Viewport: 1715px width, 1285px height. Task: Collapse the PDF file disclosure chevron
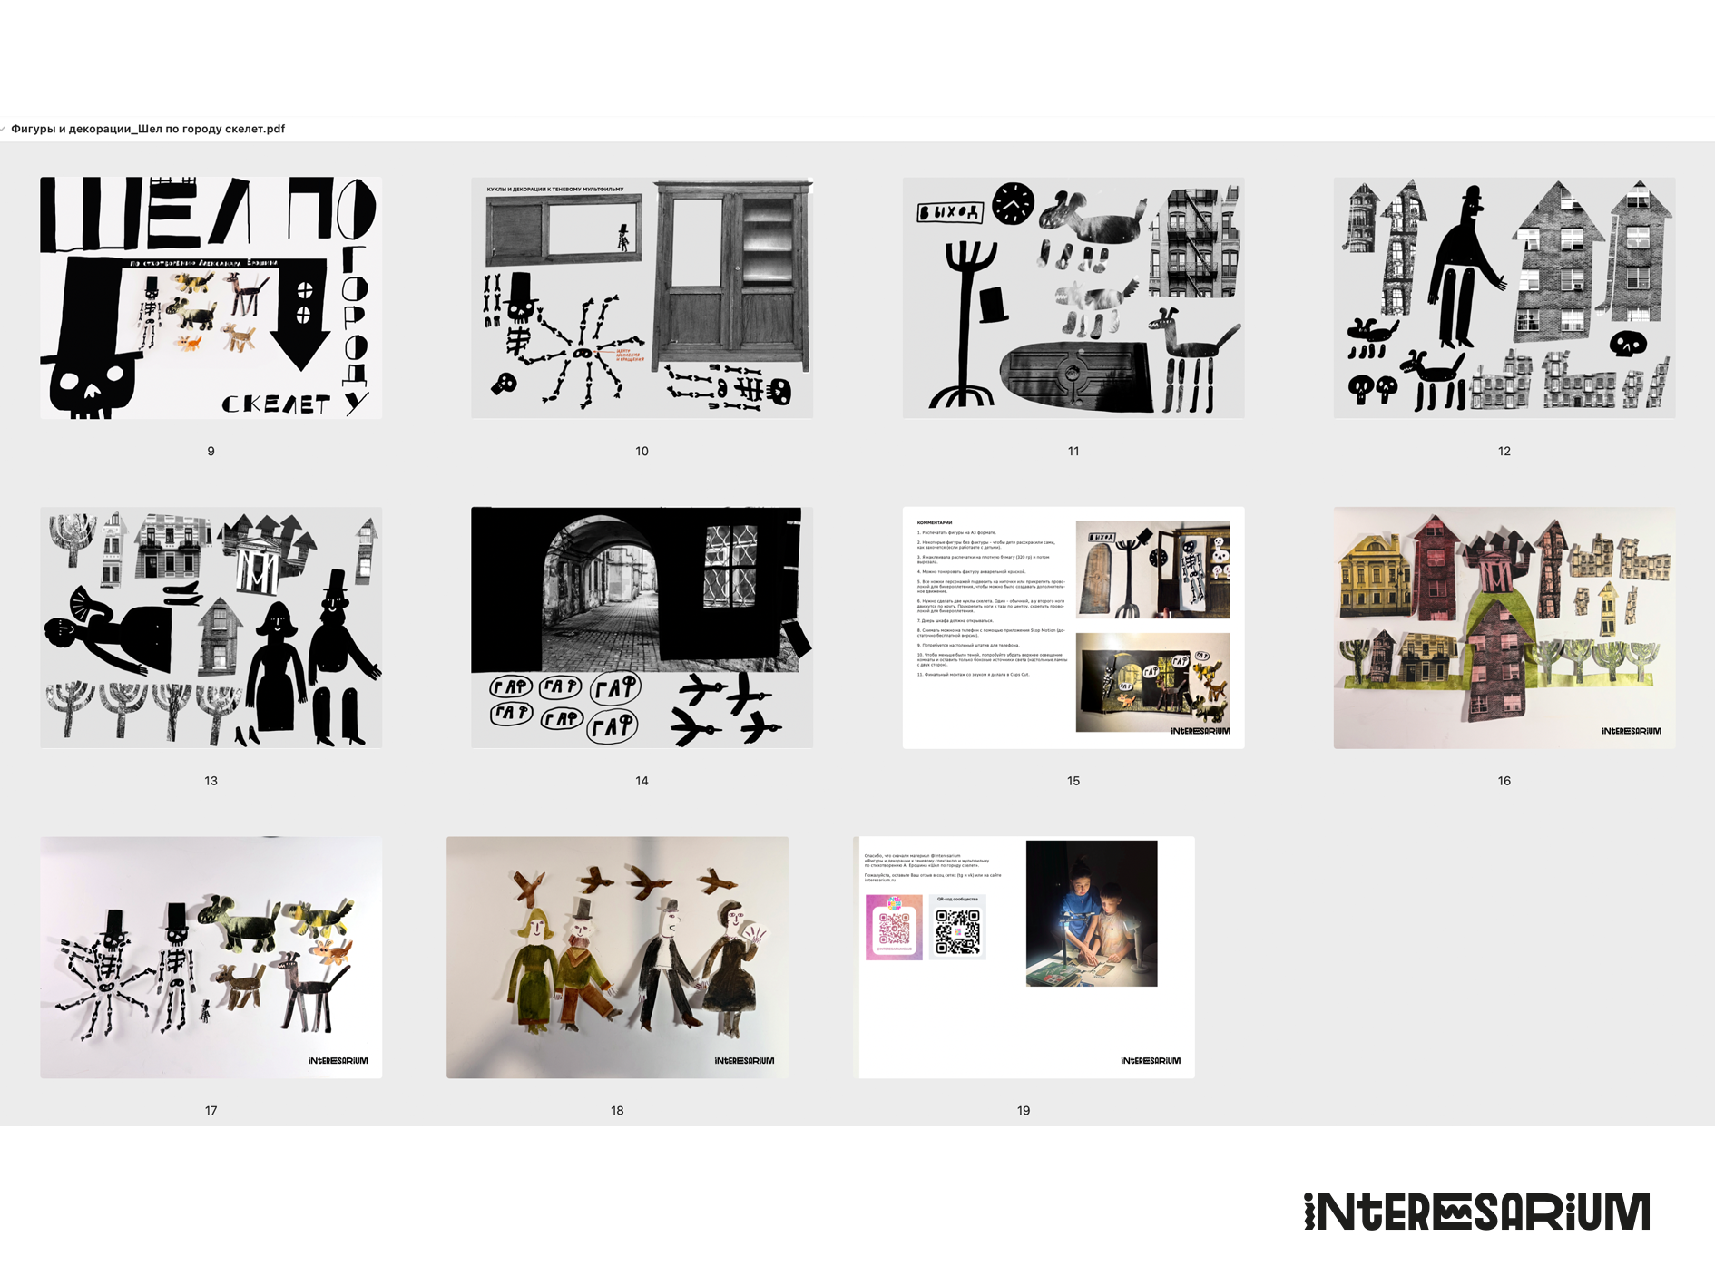click(x=3, y=129)
